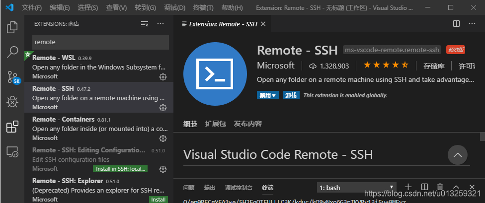Open the 终端(T) menu

203,8
